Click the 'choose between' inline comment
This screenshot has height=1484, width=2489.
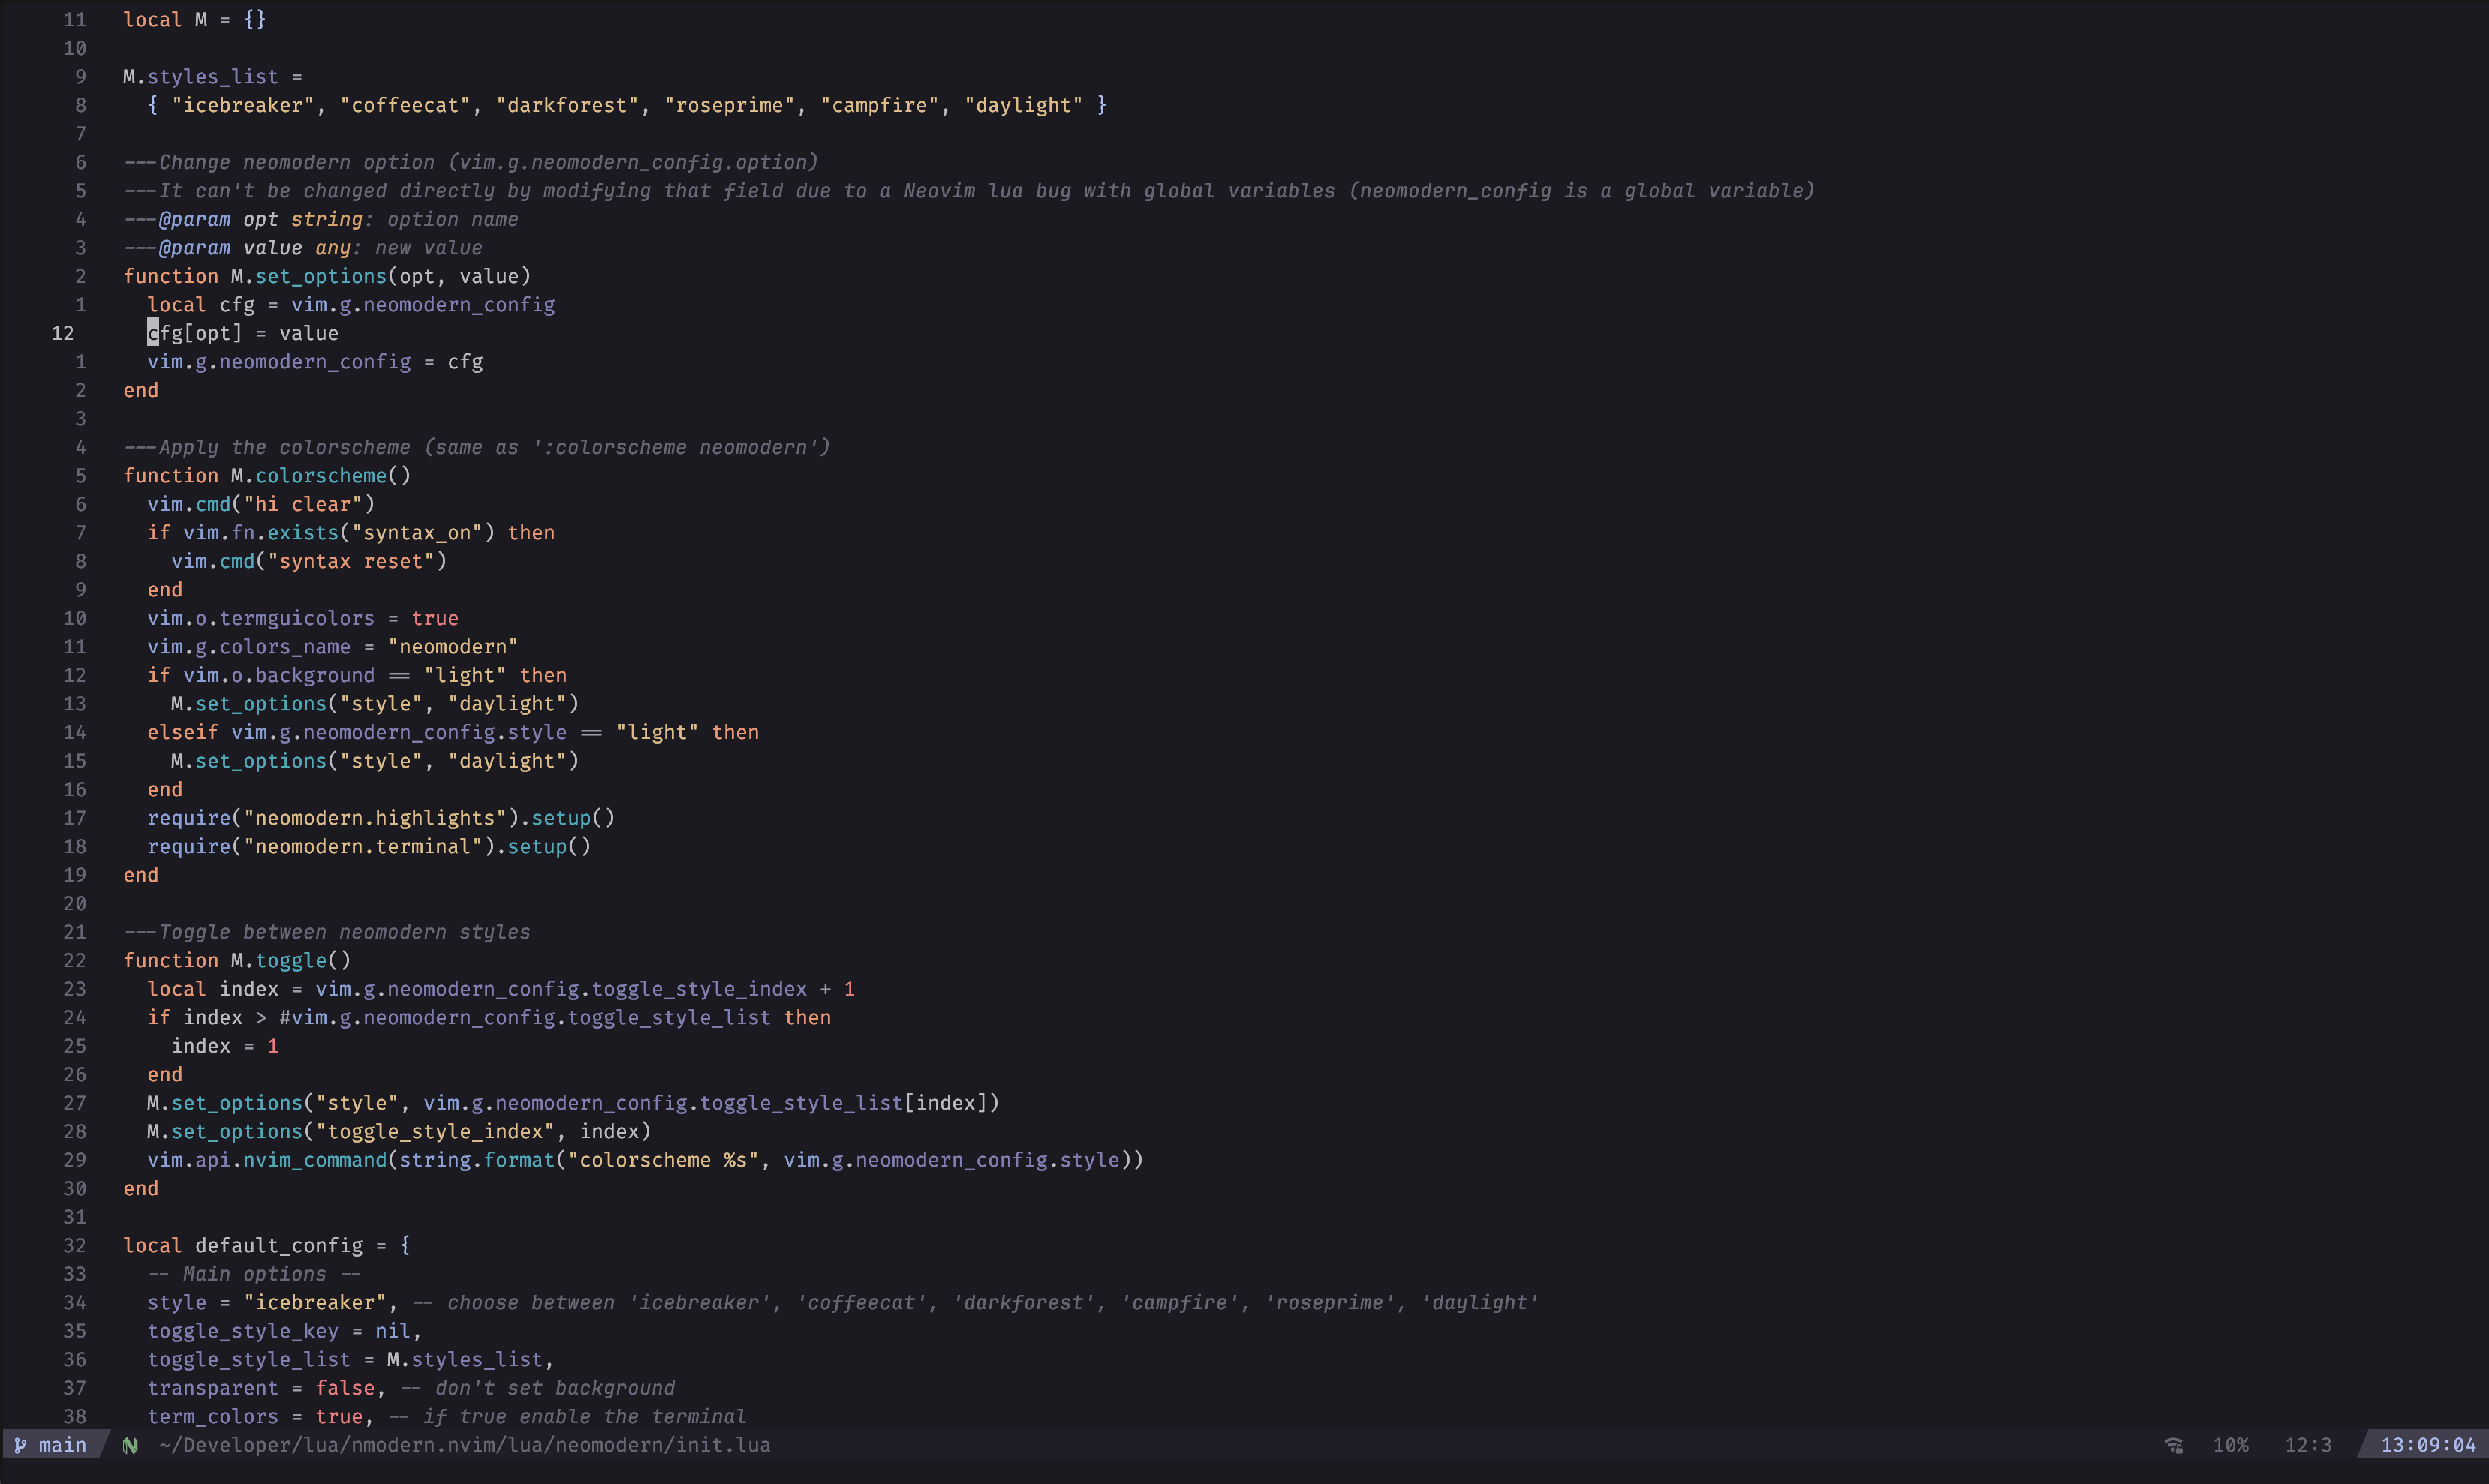[975, 1302]
